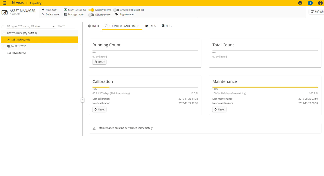Click the Calibration progress bar

[145, 87]
